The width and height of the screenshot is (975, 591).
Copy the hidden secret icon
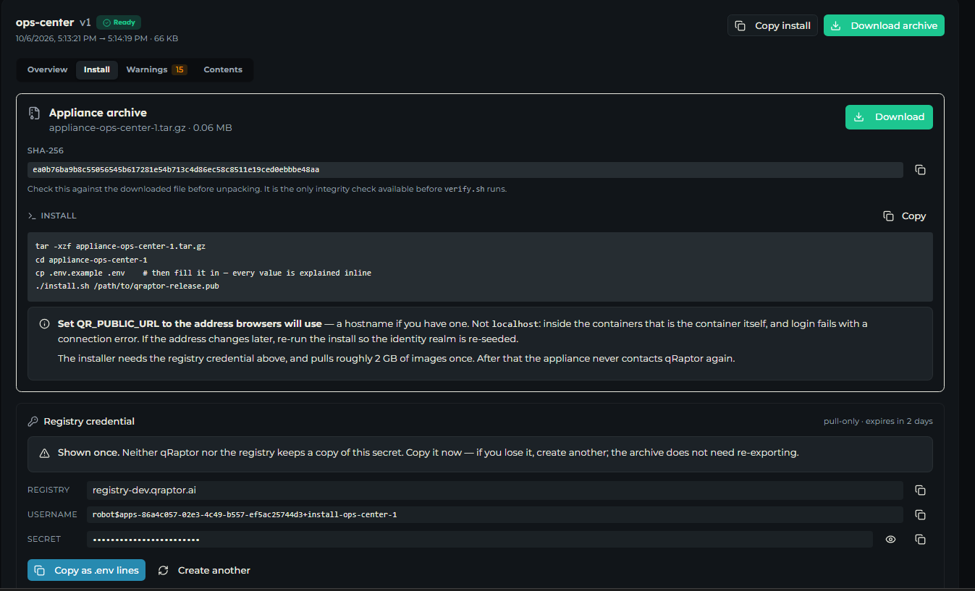click(920, 540)
